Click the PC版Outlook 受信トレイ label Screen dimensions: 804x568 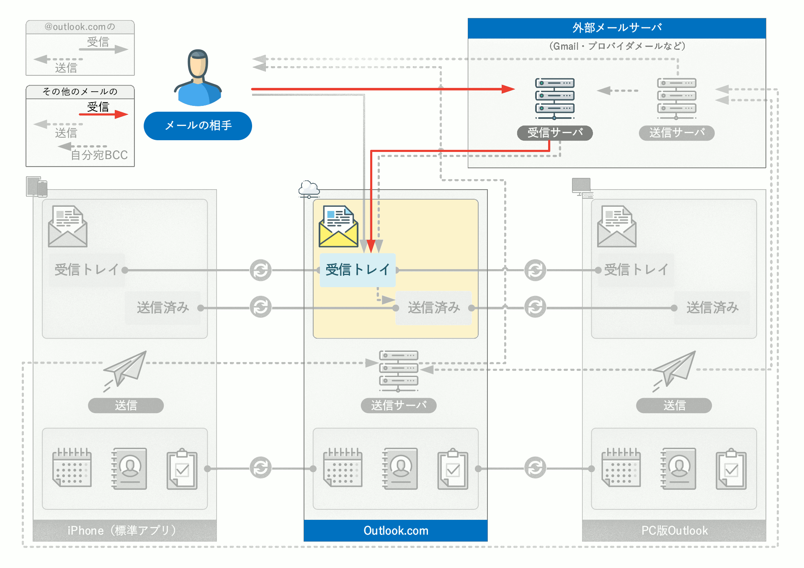[636, 270]
